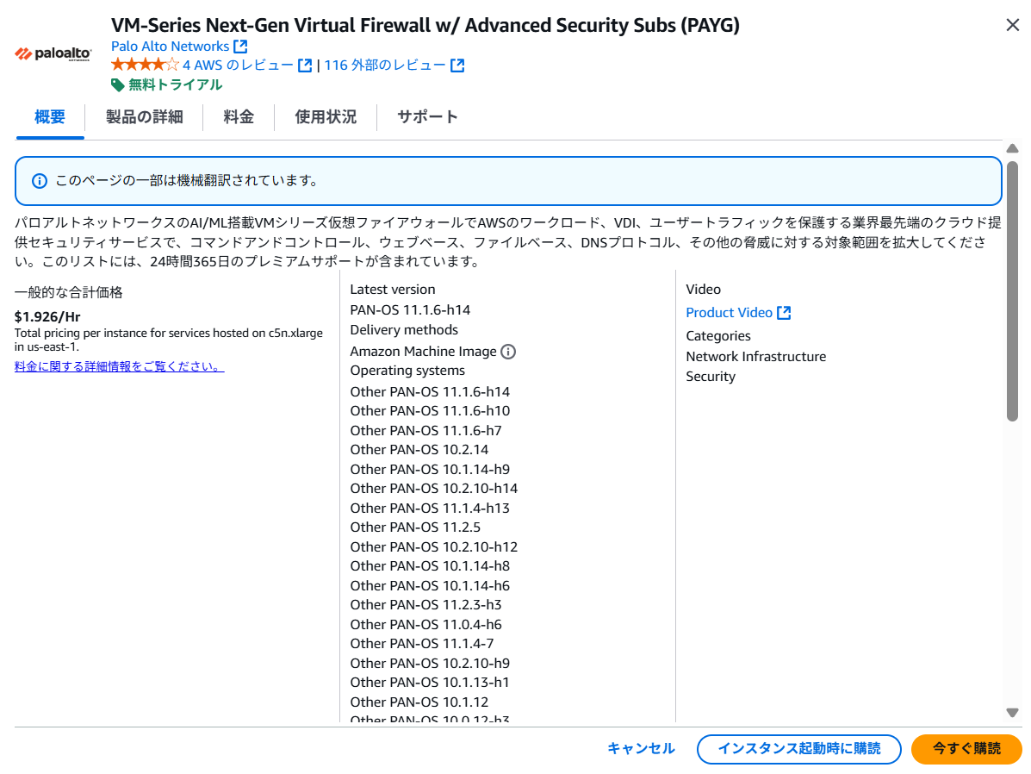Close the product details dialog
Viewport: 1031px width, 774px height.
[x=1013, y=25]
